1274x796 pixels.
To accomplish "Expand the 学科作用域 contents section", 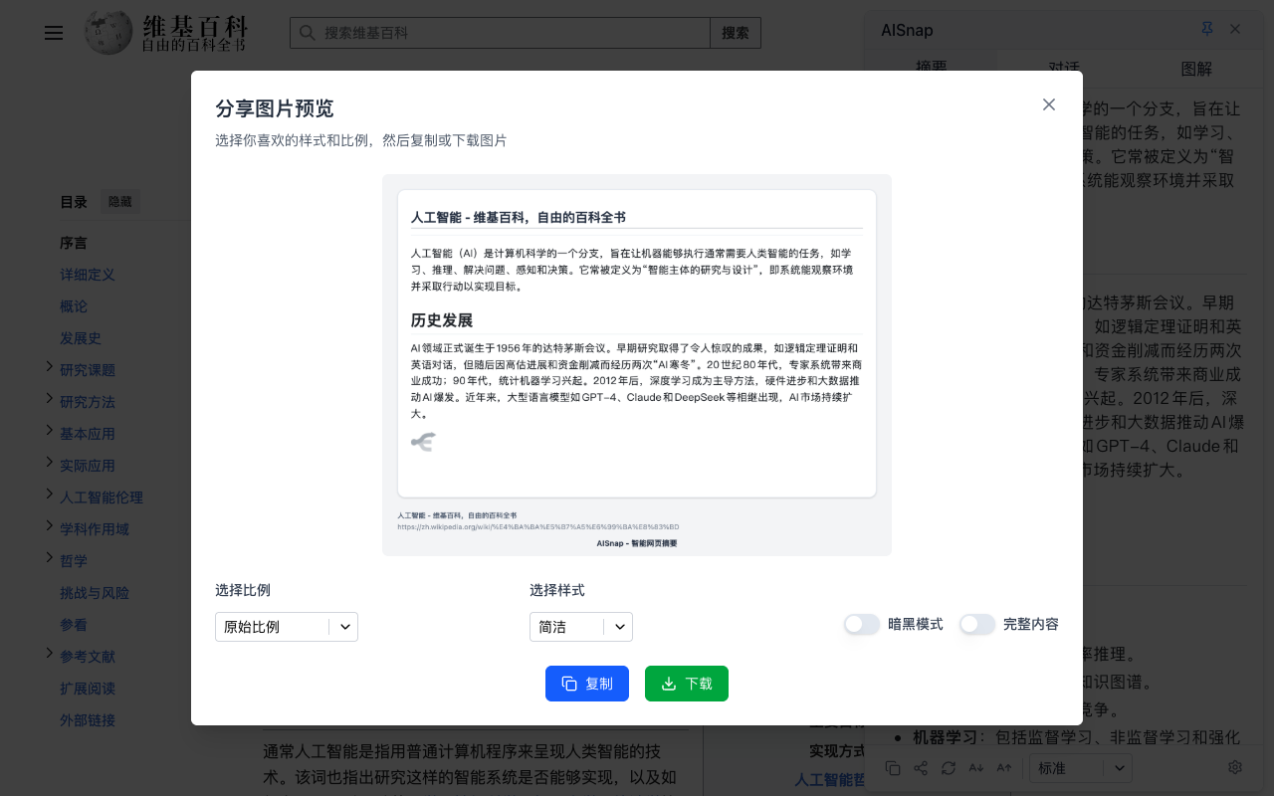I will (x=50, y=527).
